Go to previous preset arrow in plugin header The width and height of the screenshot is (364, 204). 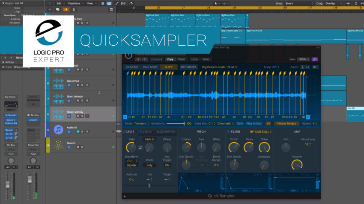[x=138, y=59]
